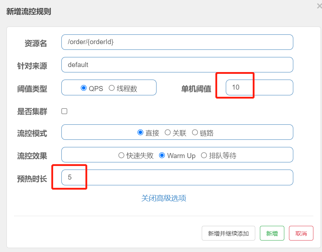Image resolution: width=322 pixels, height=252 pixels.
Task: Click the 是否集群 label
Action: [32, 111]
